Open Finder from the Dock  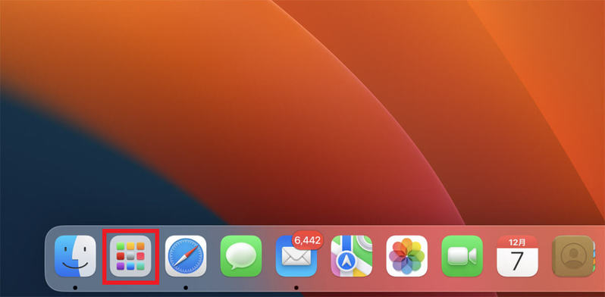point(75,256)
